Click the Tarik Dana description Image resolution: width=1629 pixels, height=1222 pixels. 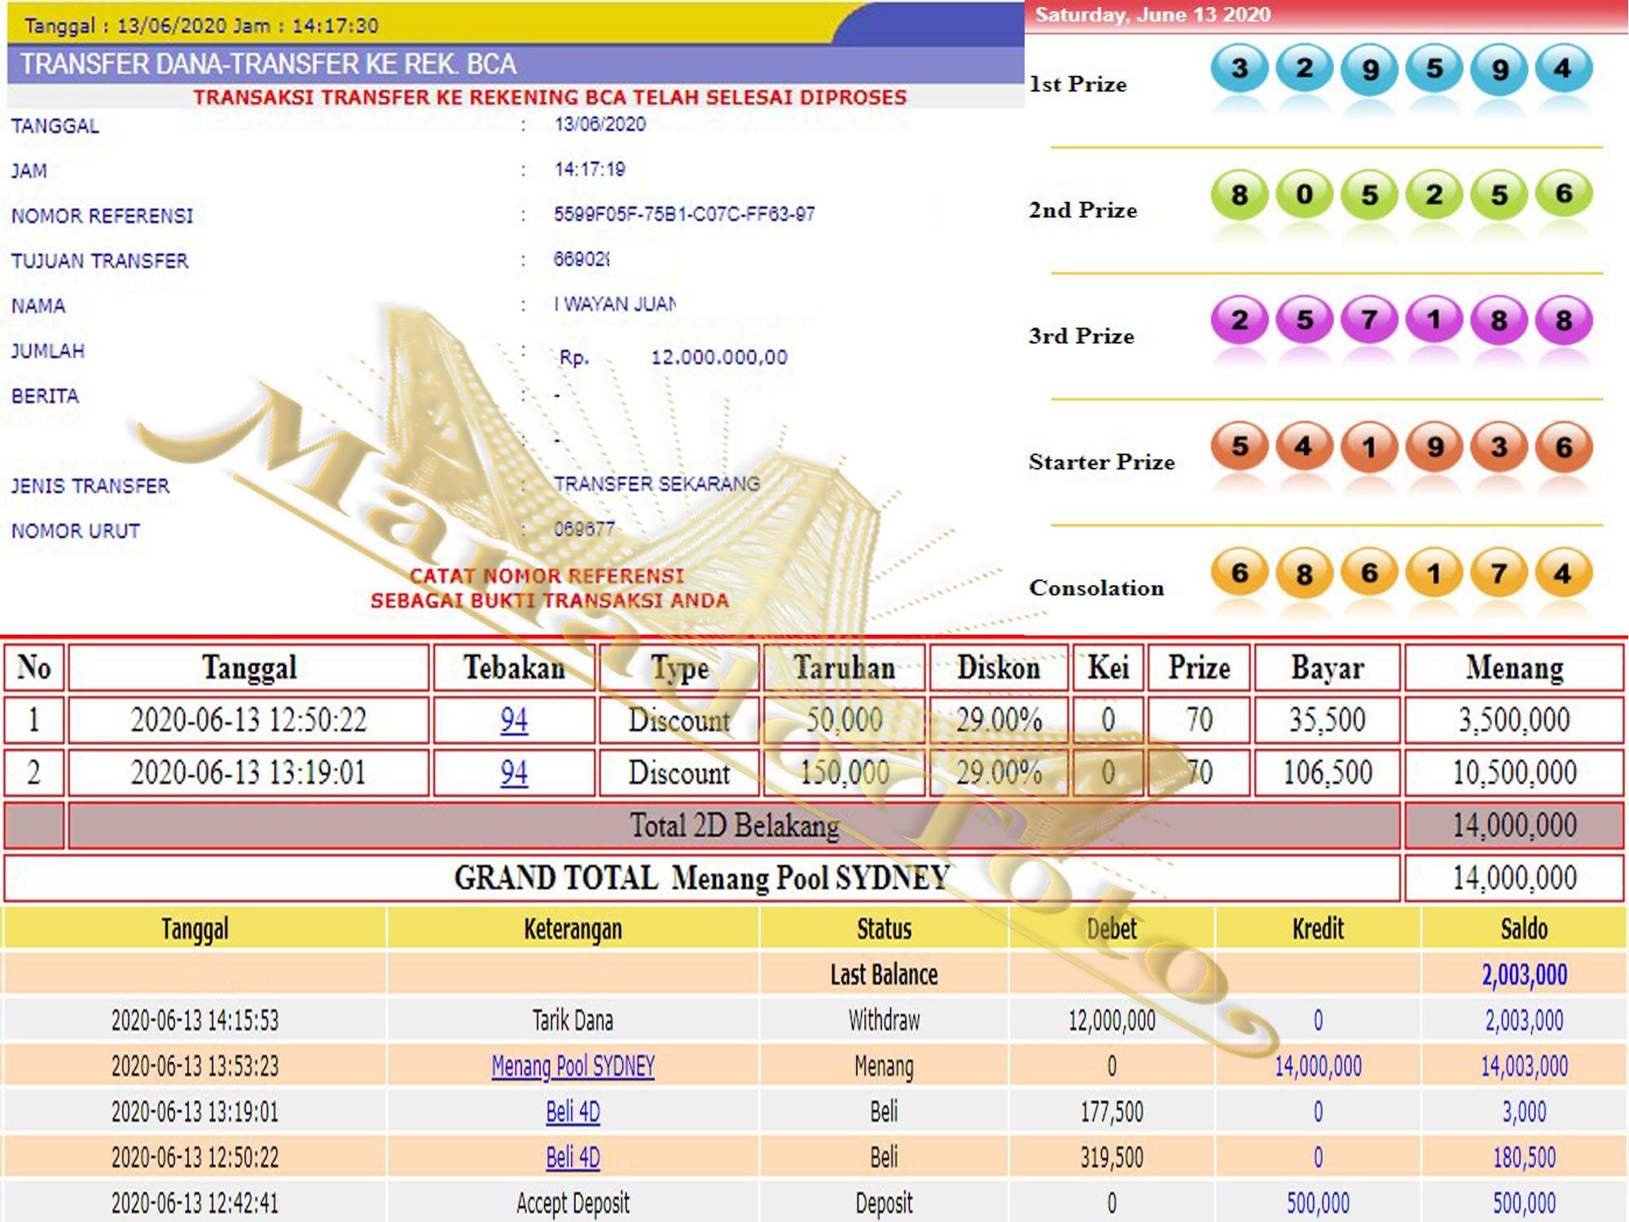(573, 1020)
